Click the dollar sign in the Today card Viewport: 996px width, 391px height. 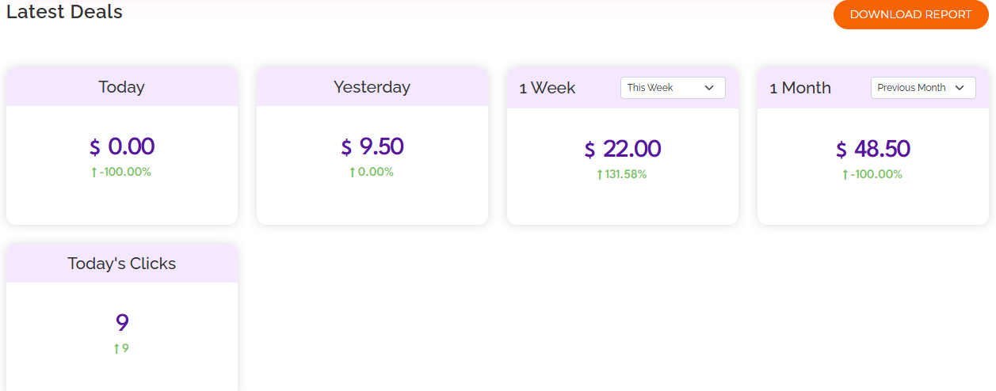point(95,147)
